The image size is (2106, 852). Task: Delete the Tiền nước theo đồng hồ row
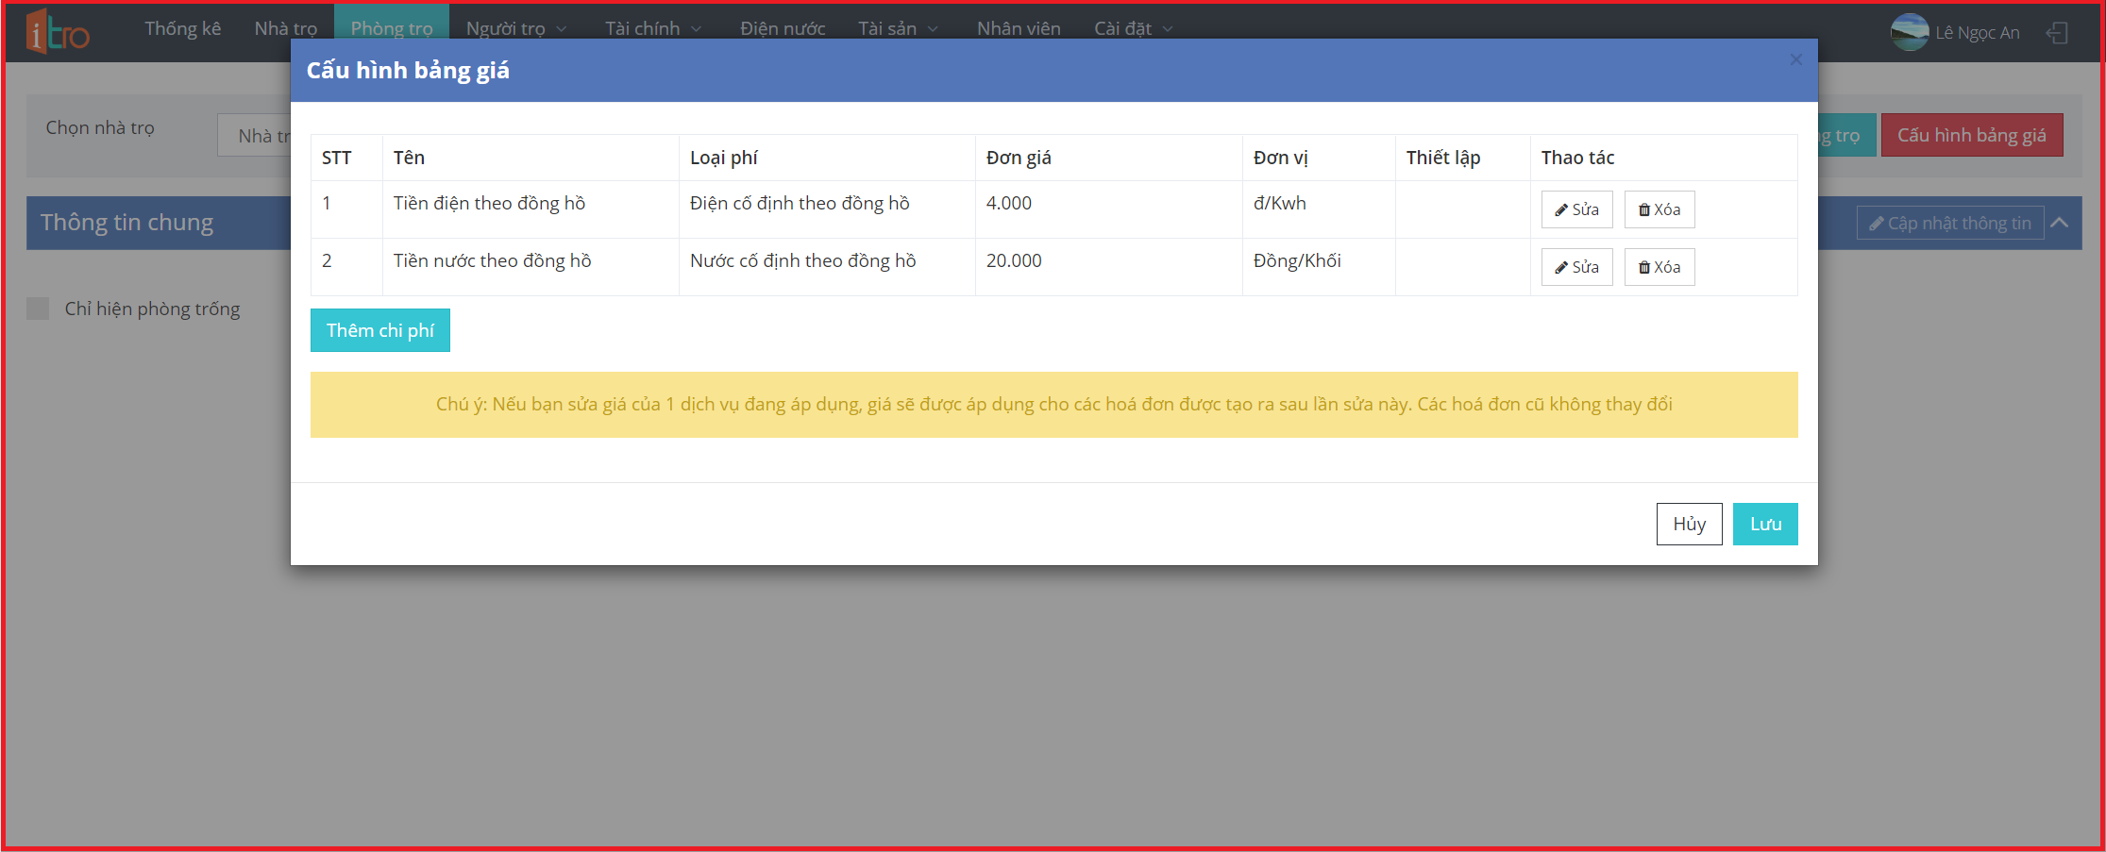pyautogui.click(x=1659, y=267)
